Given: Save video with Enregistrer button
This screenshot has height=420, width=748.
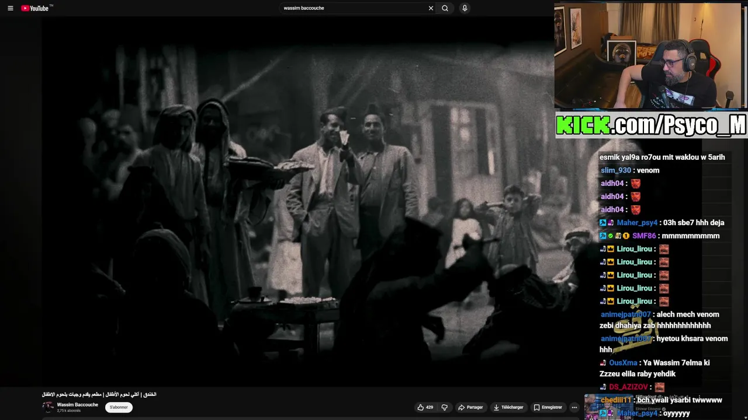Looking at the screenshot, I should [x=548, y=407].
